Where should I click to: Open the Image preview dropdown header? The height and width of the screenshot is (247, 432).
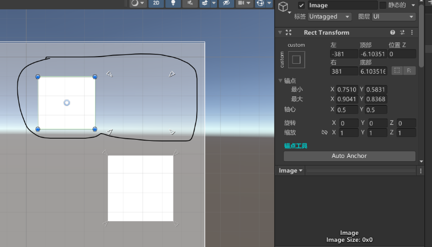290,171
